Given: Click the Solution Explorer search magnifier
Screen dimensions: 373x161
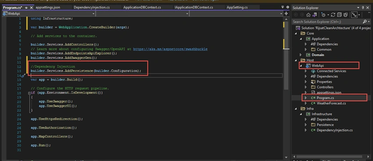Looking at the screenshot, I should tap(365, 21).
